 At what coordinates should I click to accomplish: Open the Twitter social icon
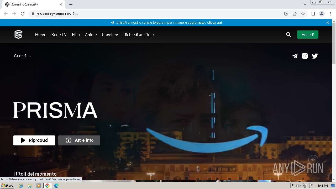tap(315, 56)
